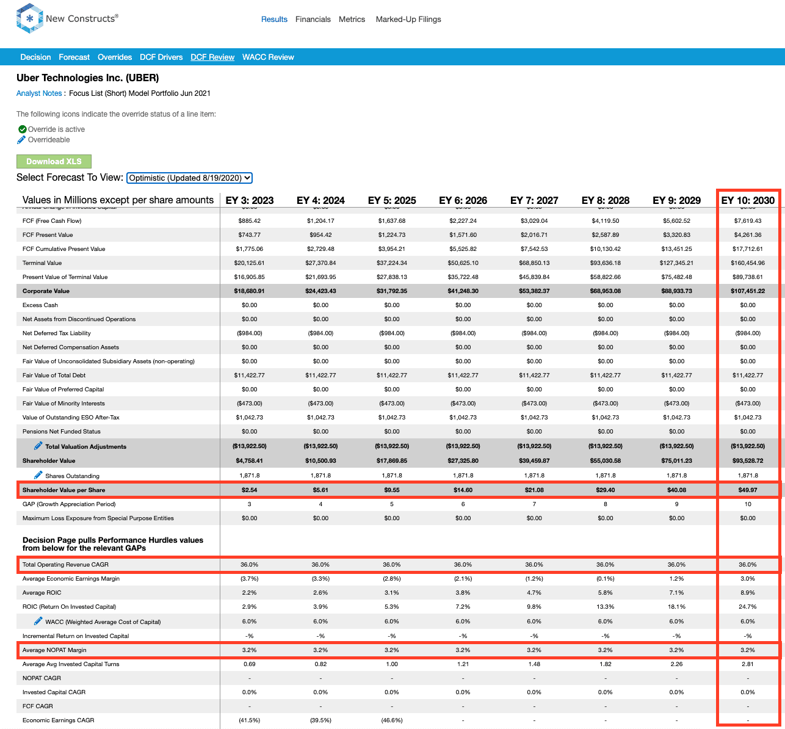The height and width of the screenshot is (729, 785).
Task: Go to DCF Drivers in blue bar
Action: [x=161, y=57]
